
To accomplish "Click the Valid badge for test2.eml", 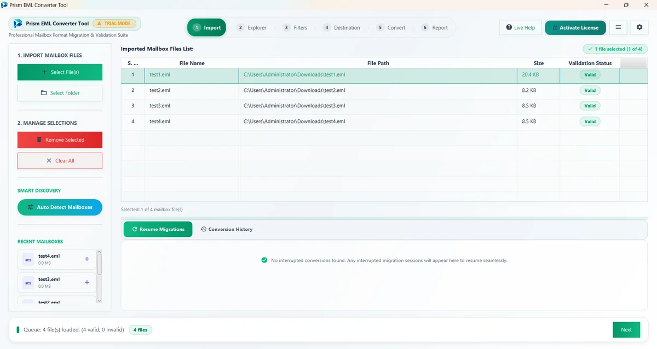I will pos(590,90).
